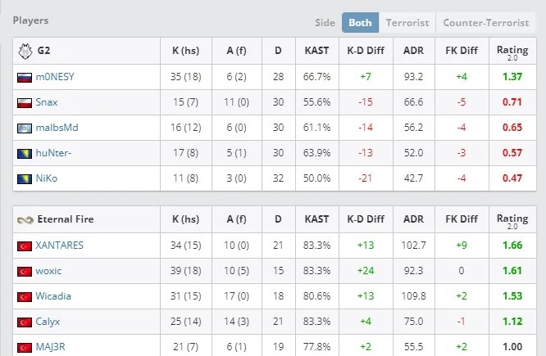Screen dimensions: 546x356
Task: Sort G2 table by ADR column
Action: (414, 51)
